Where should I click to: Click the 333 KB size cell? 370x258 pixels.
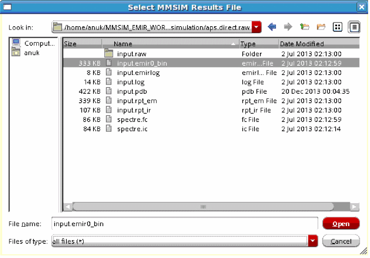click(90, 63)
